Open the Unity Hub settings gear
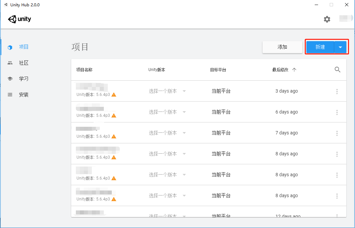355x228 pixels. (x=327, y=19)
